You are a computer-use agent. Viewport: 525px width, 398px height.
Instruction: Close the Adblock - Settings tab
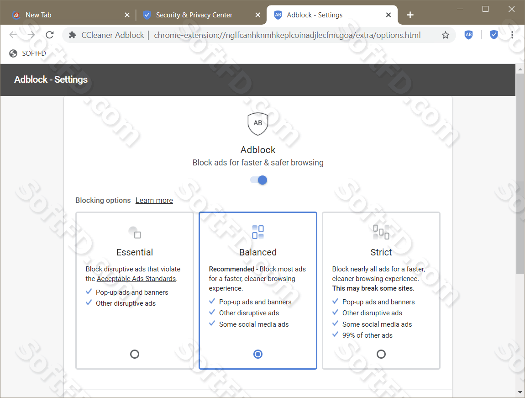pyautogui.click(x=388, y=15)
